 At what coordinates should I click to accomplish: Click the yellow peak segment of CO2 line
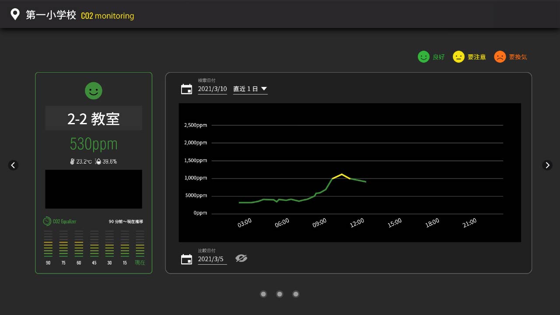pos(342,176)
